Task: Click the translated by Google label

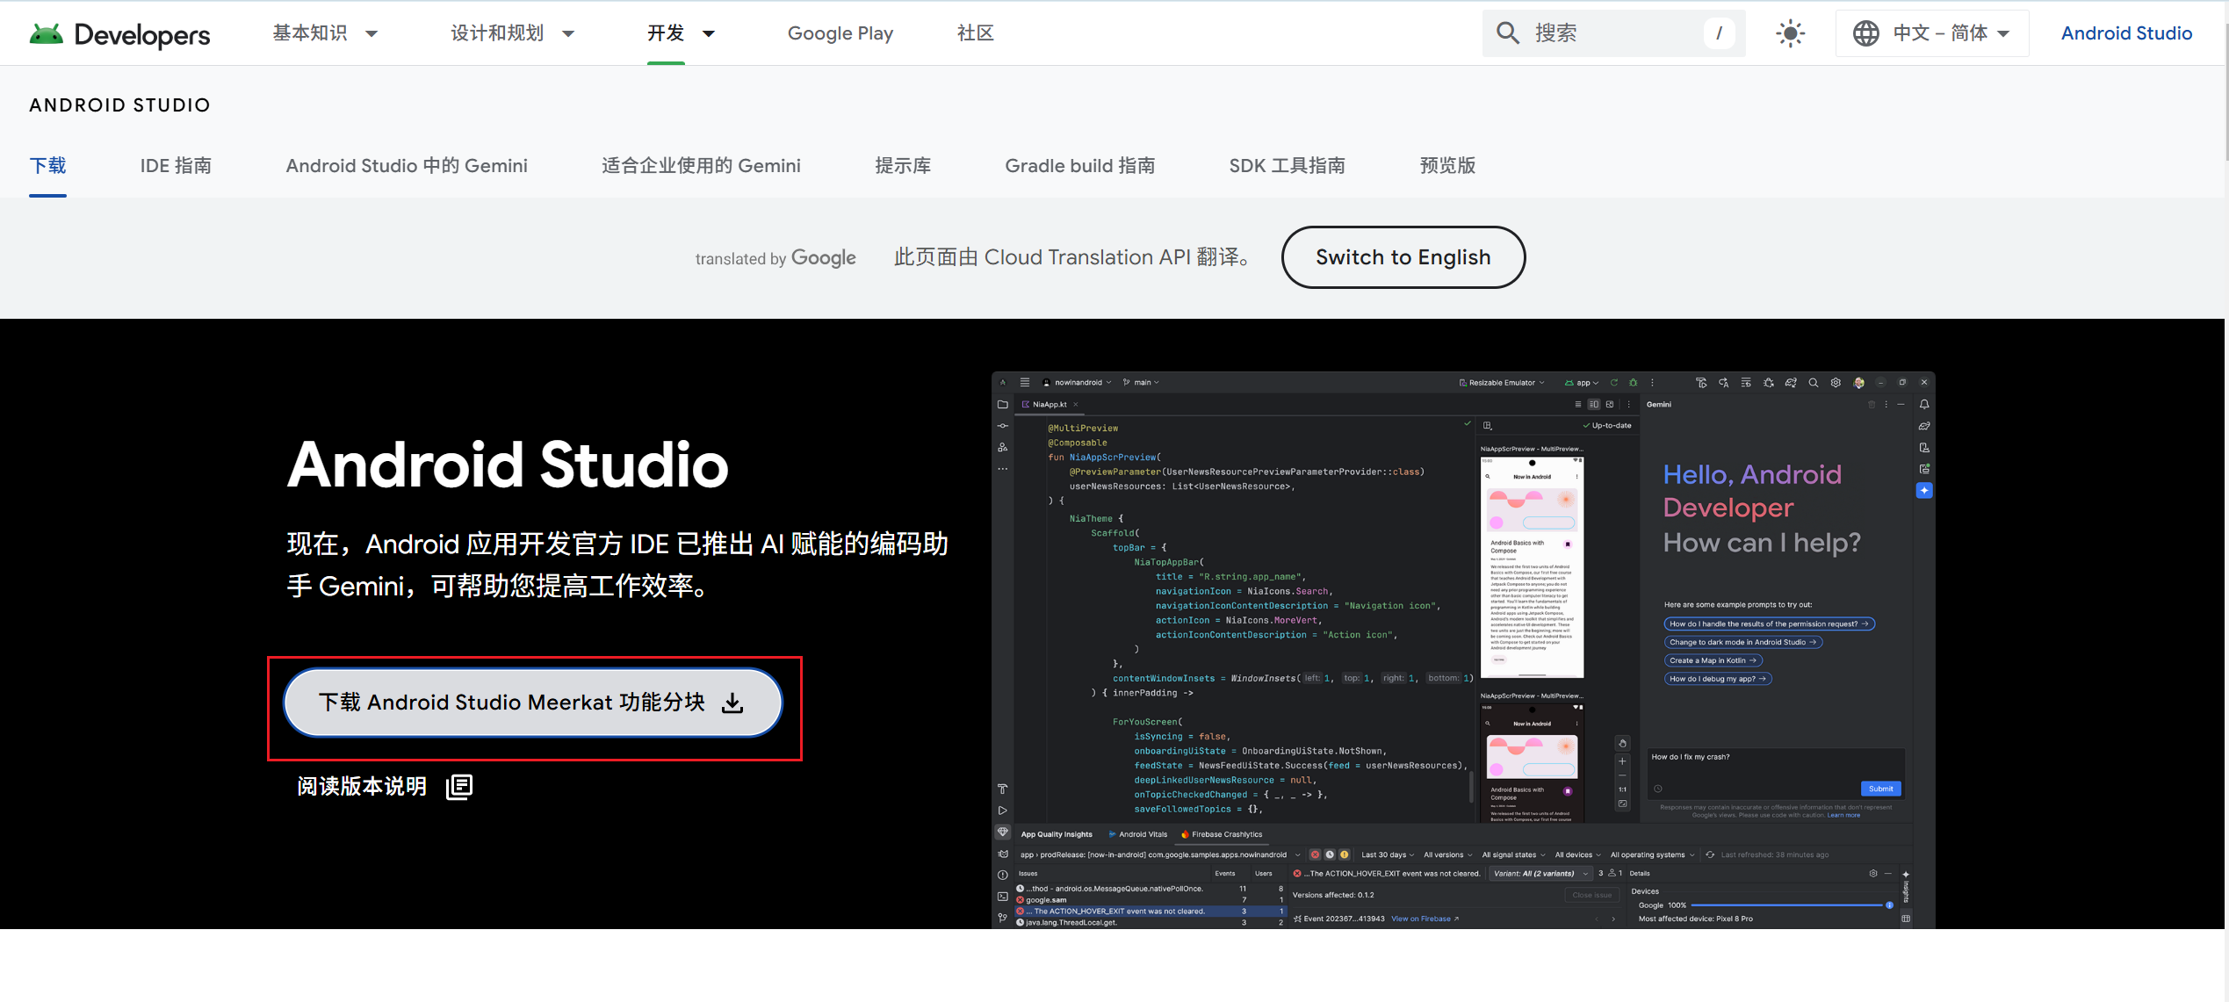Action: pyautogui.click(x=775, y=258)
